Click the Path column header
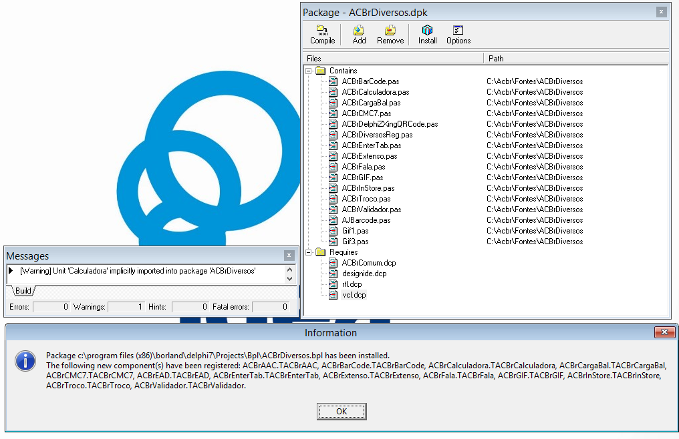The image size is (679, 439). (x=576, y=59)
